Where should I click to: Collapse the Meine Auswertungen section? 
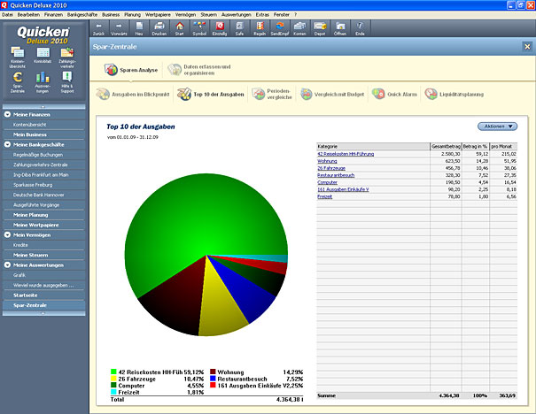click(x=8, y=265)
